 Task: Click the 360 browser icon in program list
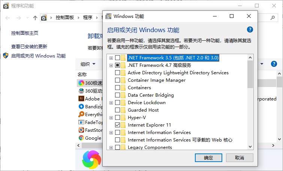(81, 83)
